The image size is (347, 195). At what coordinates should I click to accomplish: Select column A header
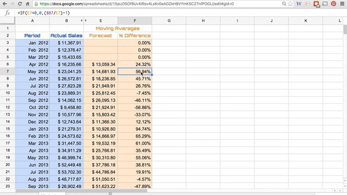(x=33, y=21)
